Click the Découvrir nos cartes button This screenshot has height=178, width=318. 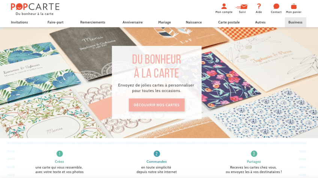click(x=157, y=105)
